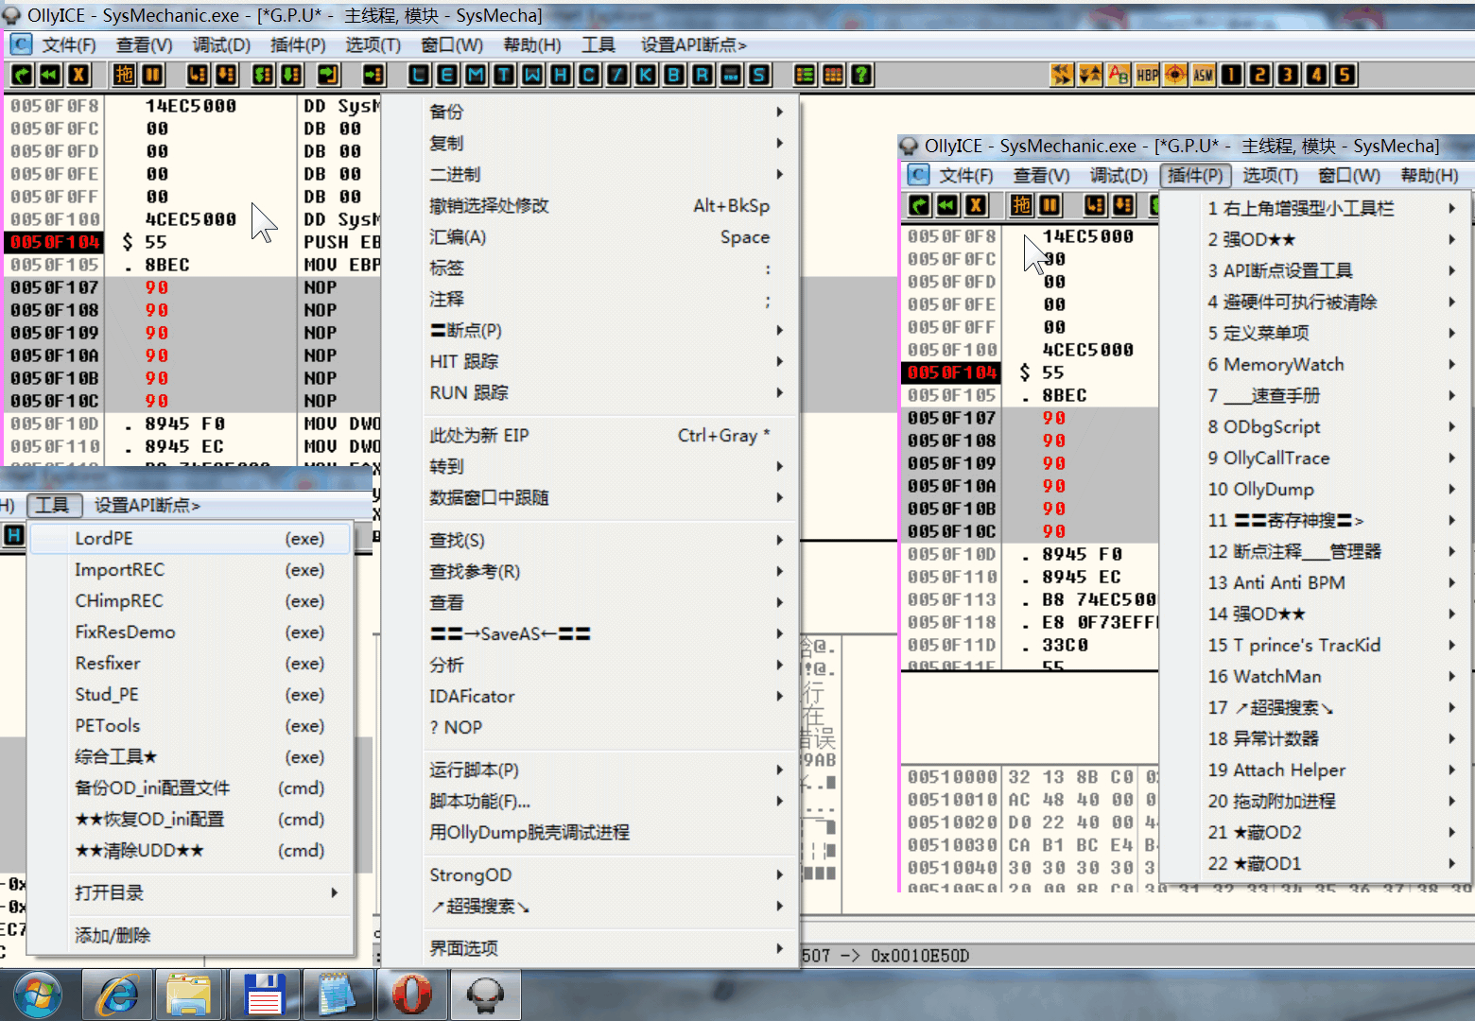Open Executable modules with the E button
Viewport: 1475px width, 1021px height.
(447, 75)
